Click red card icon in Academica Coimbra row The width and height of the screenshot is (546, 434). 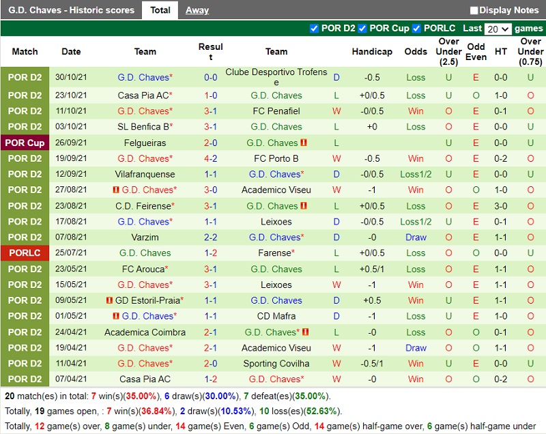coord(305,332)
